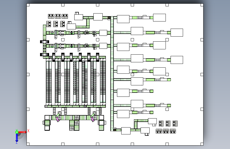Select the right pink robot arm in the layout
This screenshot has height=149, width=230.
[92, 119]
